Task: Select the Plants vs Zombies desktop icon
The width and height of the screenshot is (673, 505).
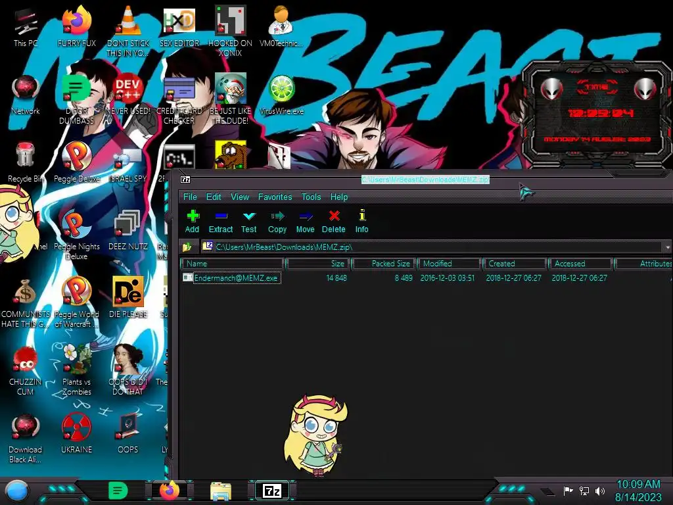Action: click(x=76, y=371)
